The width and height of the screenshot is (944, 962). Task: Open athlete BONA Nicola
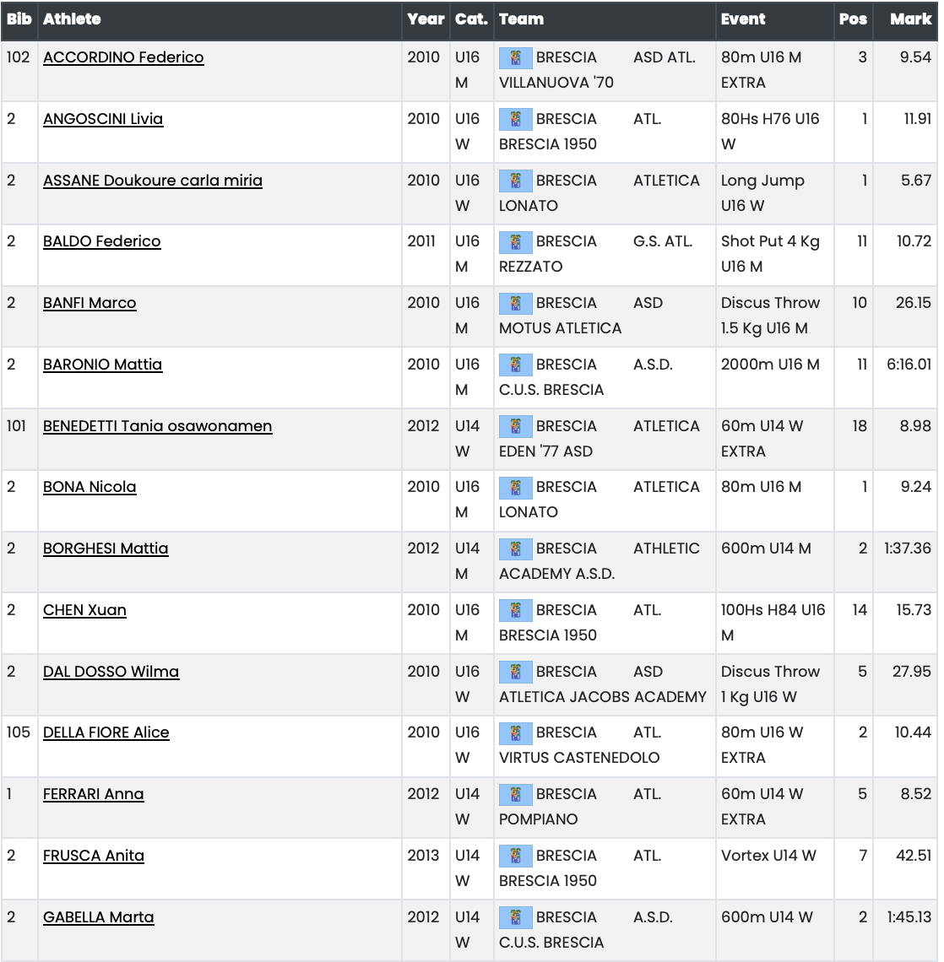90,487
